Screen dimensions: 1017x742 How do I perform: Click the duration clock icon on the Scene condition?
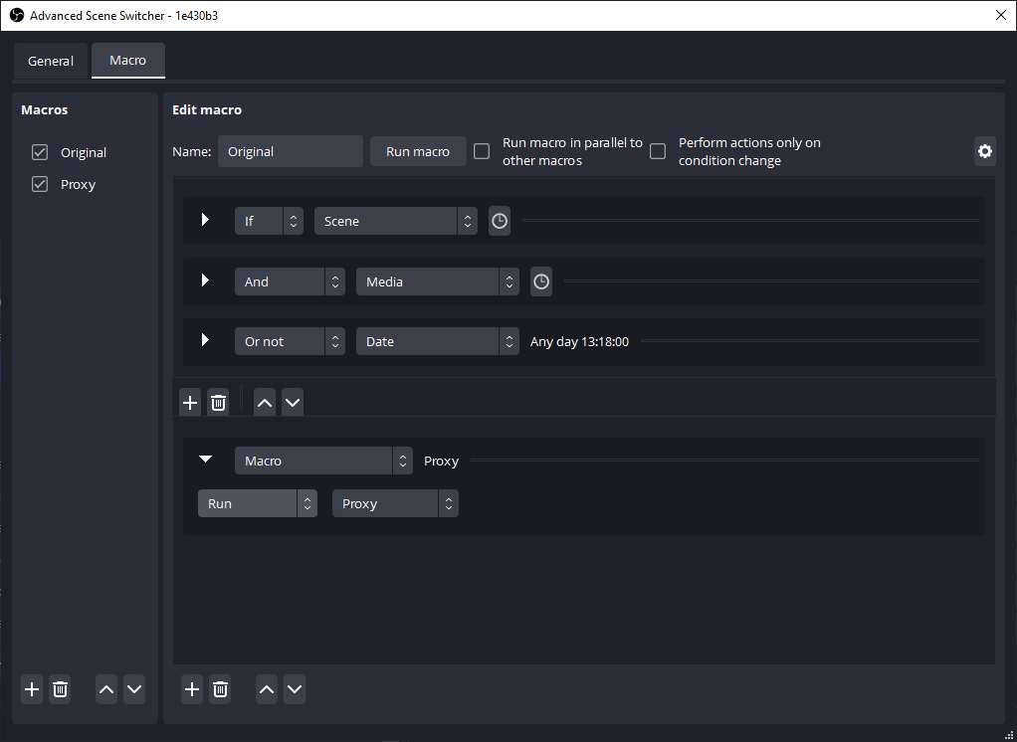tap(499, 220)
